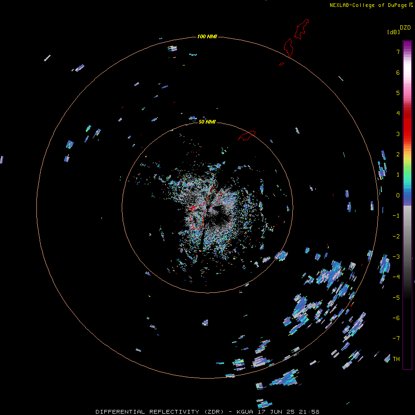The width and height of the screenshot is (415, 415).
Task: Click the 50 NMI range ring label
Action: point(207,122)
